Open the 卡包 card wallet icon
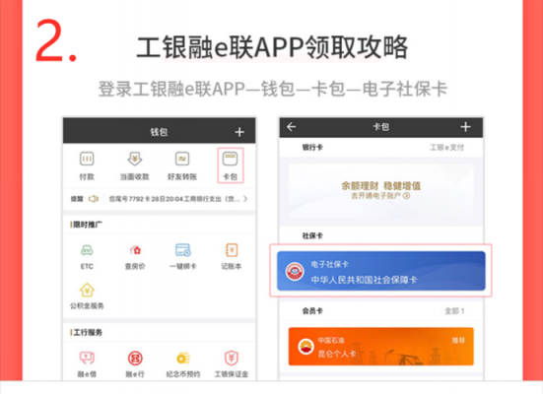 (x=231, y=160)
